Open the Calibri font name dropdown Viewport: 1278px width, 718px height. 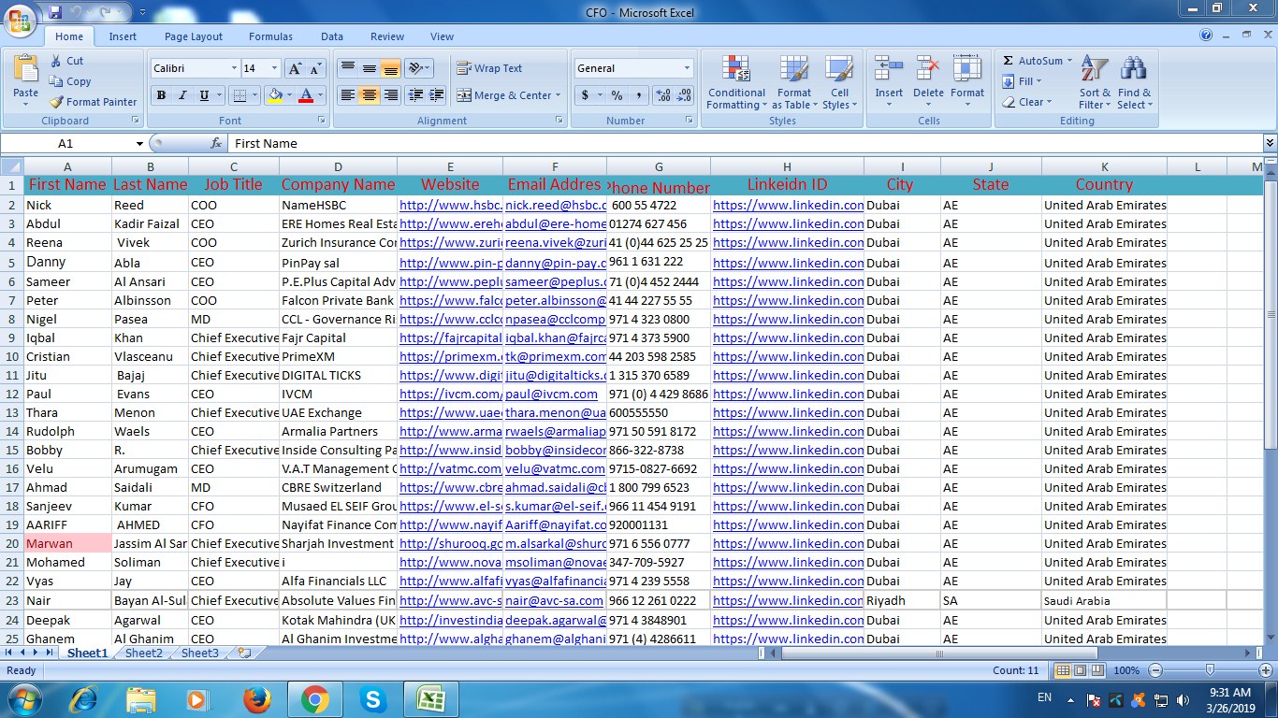click(234, 68)
